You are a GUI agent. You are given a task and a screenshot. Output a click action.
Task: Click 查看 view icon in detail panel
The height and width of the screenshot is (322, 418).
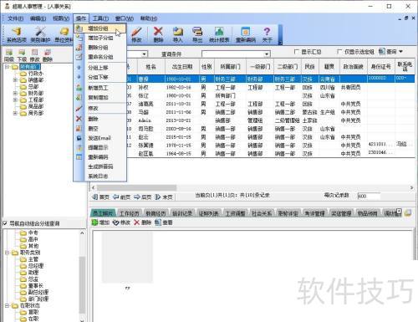coord(164,222)
